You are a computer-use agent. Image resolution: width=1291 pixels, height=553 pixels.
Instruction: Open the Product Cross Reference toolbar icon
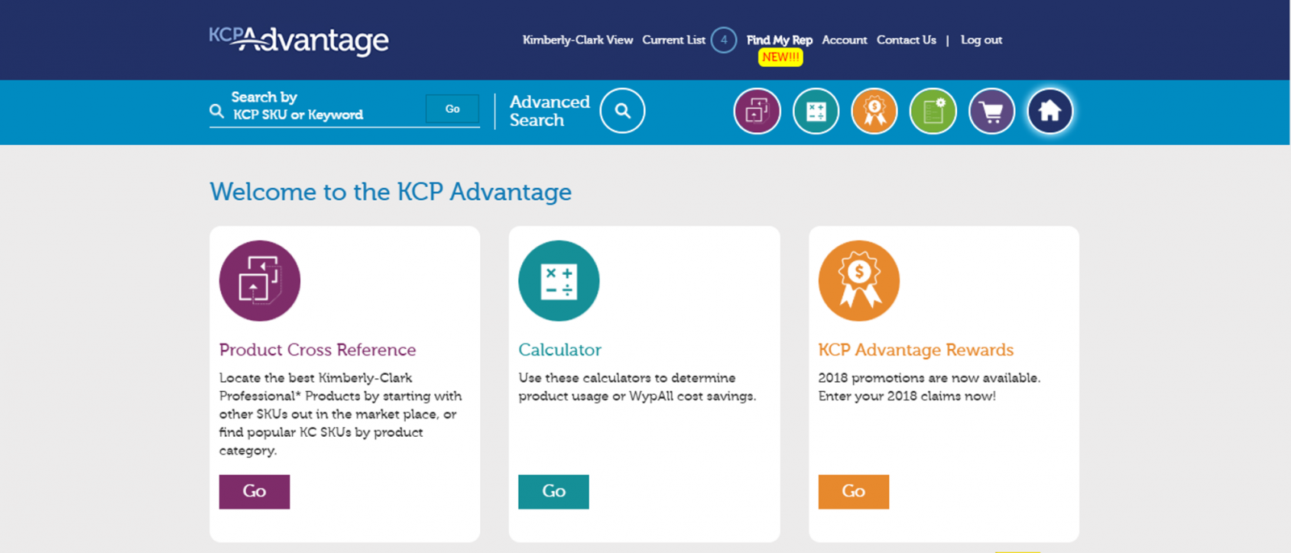[757, 111]
